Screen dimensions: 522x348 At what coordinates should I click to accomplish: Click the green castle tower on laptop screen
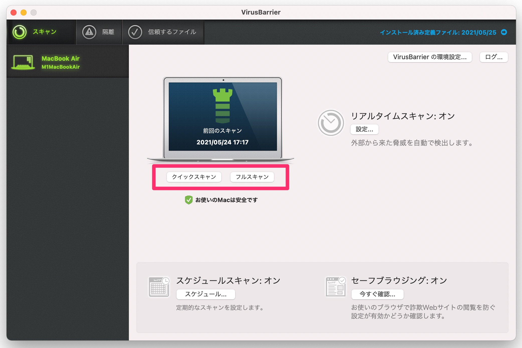point(223,106)
